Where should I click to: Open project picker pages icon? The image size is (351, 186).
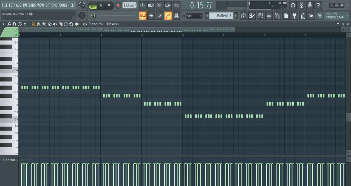click(286, 16)
